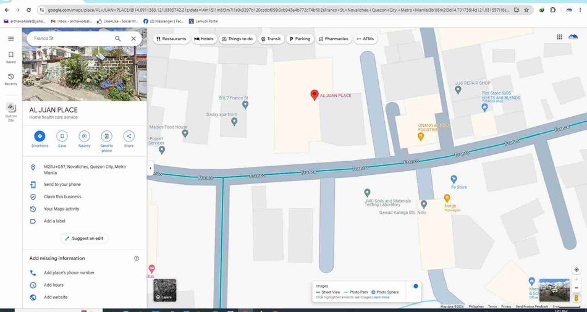Open the hamburger menu in sidebar

tap(11, 38)
